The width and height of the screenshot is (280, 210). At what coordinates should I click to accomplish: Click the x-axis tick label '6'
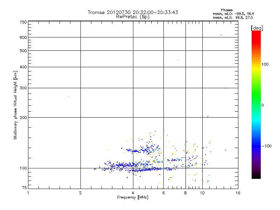click(163, 193)
